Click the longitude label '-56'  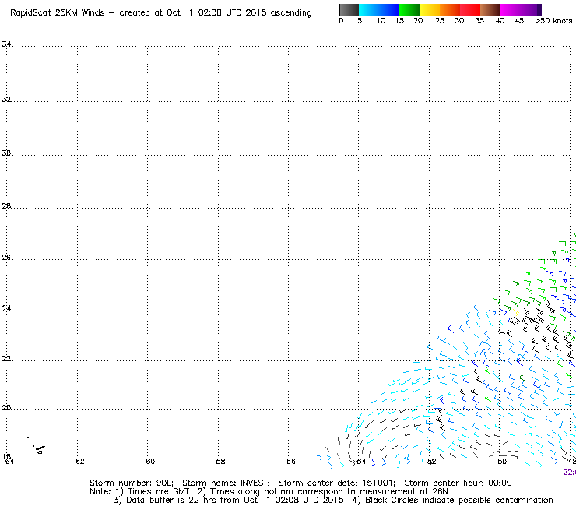click(288, 462)
